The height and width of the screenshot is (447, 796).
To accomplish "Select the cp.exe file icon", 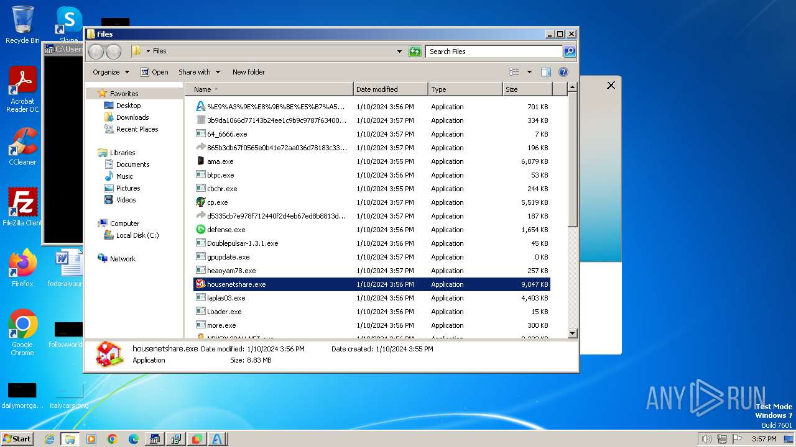I will click(200, 202).
